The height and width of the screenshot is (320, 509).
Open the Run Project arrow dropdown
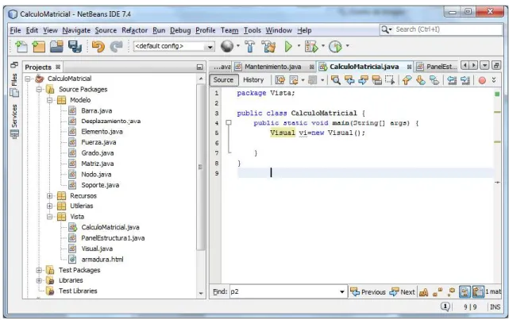pyautogui.click(x=299, y=46)
